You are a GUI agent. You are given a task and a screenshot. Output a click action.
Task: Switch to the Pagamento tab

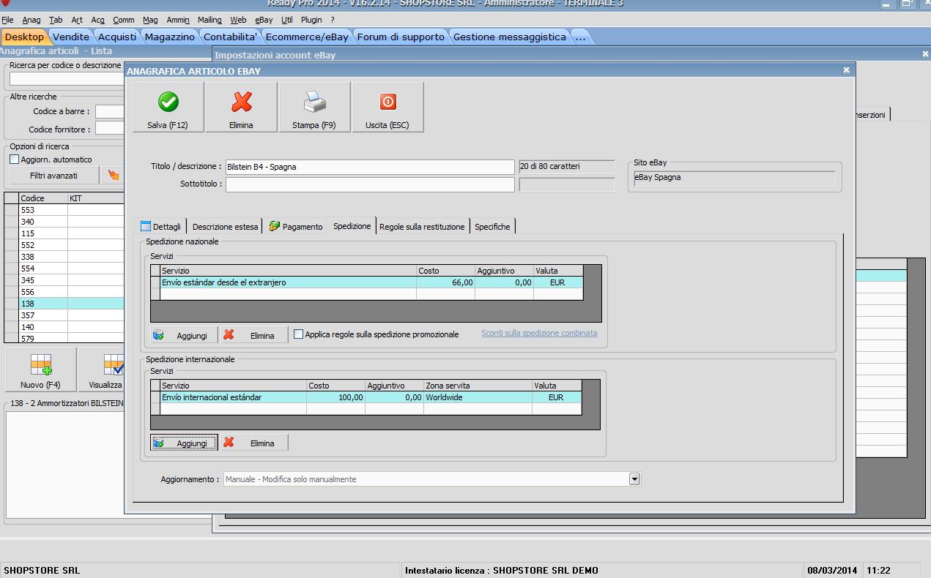pos(296,227)
